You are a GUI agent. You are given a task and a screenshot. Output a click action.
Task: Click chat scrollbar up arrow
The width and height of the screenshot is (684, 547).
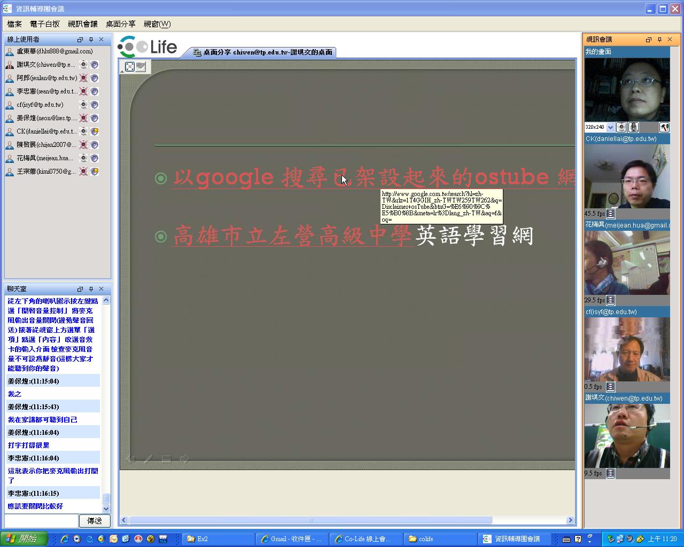[106, 300]
